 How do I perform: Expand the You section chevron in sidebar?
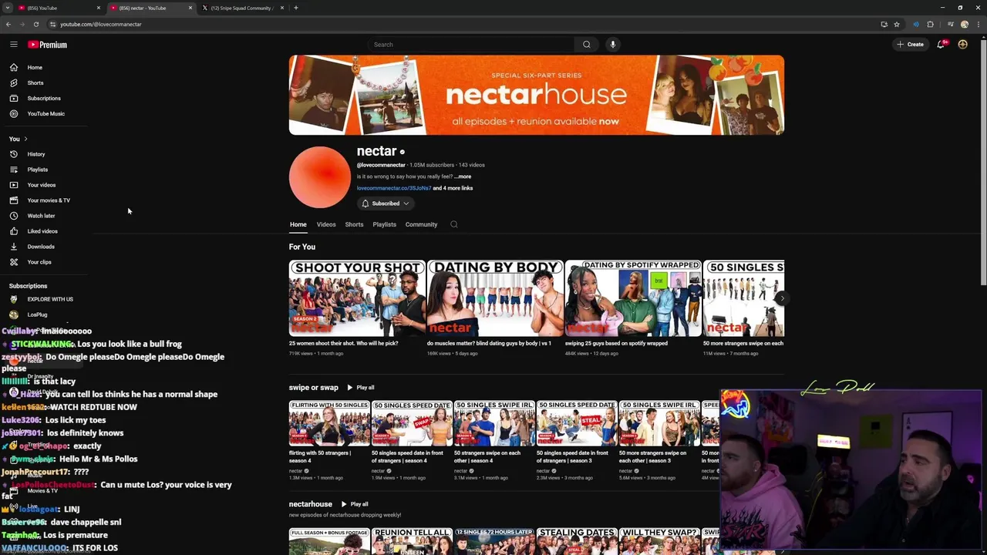[x=25, y=139]
